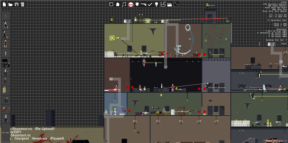Pick the small cyan item in the palette
This screenshot has height=143, width=288.
pyautogui.click(x=6, y=16)
